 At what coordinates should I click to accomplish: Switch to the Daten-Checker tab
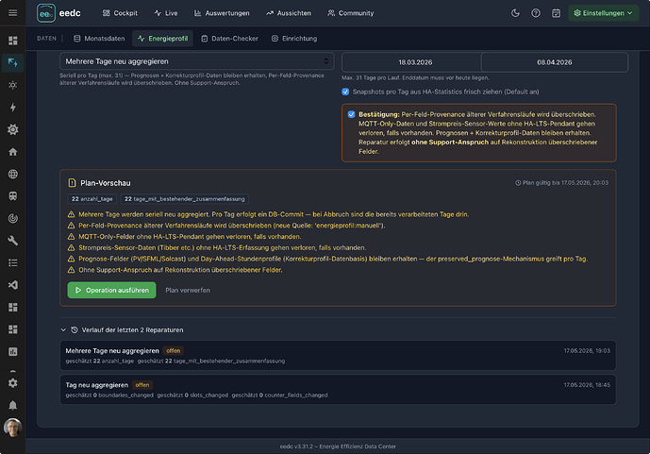[229, 39]
